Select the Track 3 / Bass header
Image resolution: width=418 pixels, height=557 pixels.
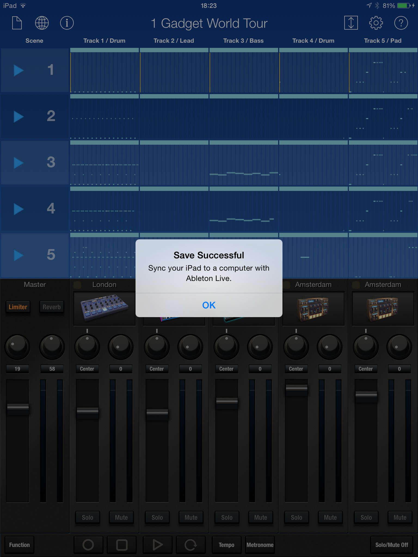[244, 41]
